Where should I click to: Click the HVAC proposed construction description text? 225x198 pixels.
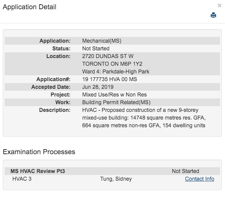tap(144, 118)
